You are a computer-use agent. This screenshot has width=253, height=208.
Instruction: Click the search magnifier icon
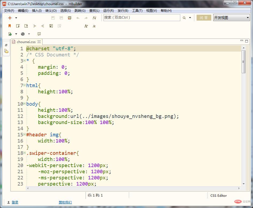pyautogui.click(x=184, y=18)
